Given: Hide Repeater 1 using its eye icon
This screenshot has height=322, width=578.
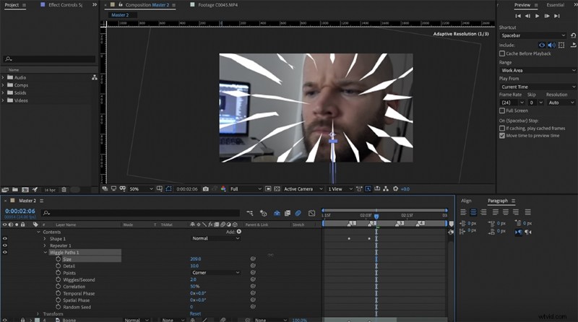Looking at the screenshot, I should pos(5,245).
